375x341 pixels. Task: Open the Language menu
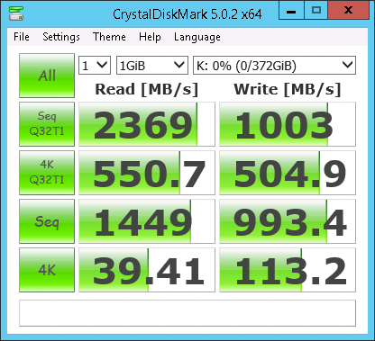coord(197,37)
